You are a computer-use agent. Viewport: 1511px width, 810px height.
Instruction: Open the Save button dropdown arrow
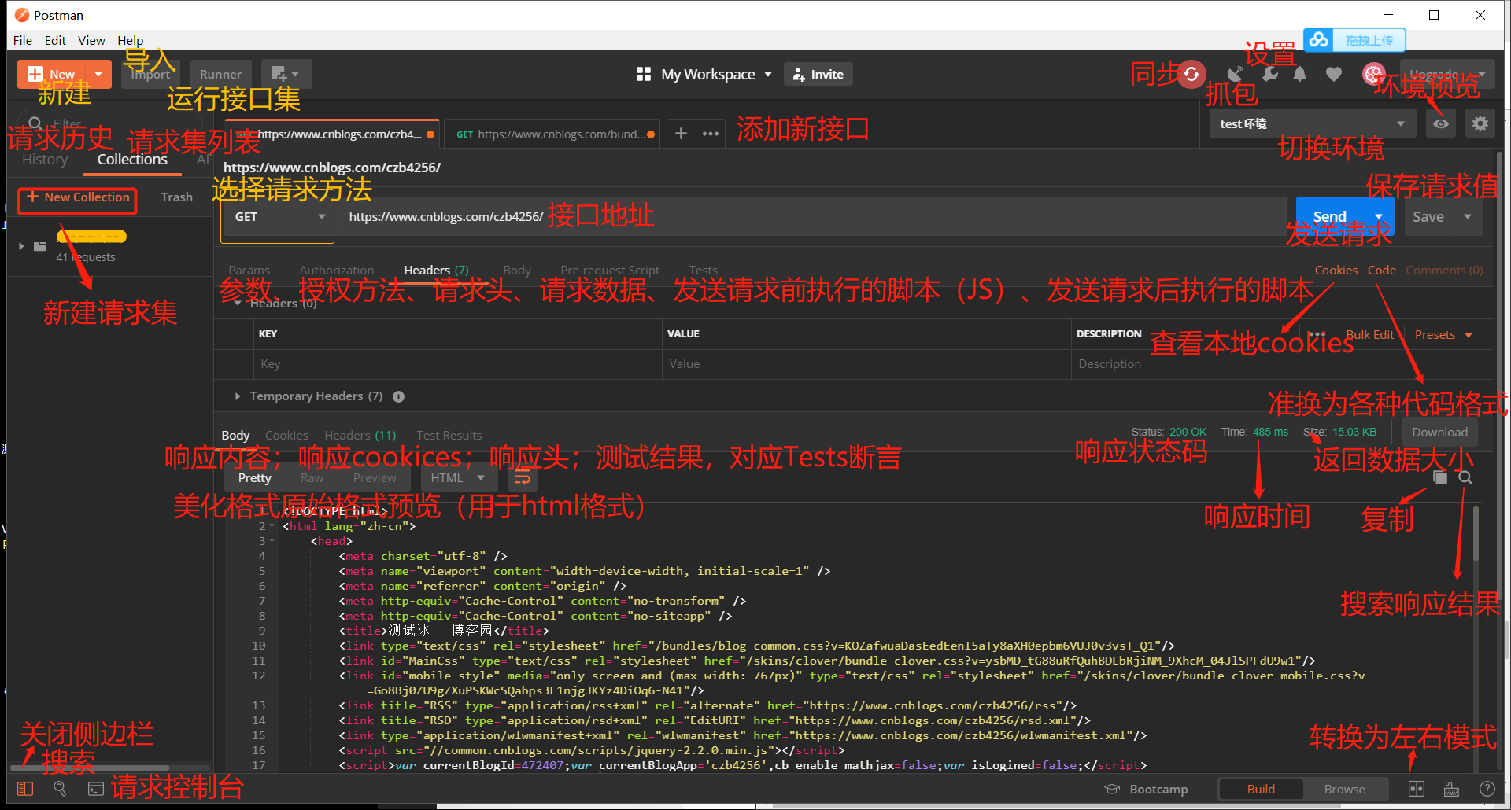pyautogui.click(x=1468, y=216)
